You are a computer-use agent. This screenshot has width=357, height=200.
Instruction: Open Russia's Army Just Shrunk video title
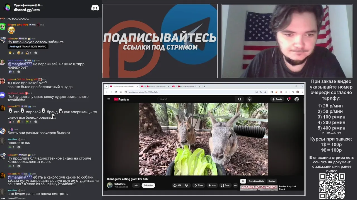[287, 188]
